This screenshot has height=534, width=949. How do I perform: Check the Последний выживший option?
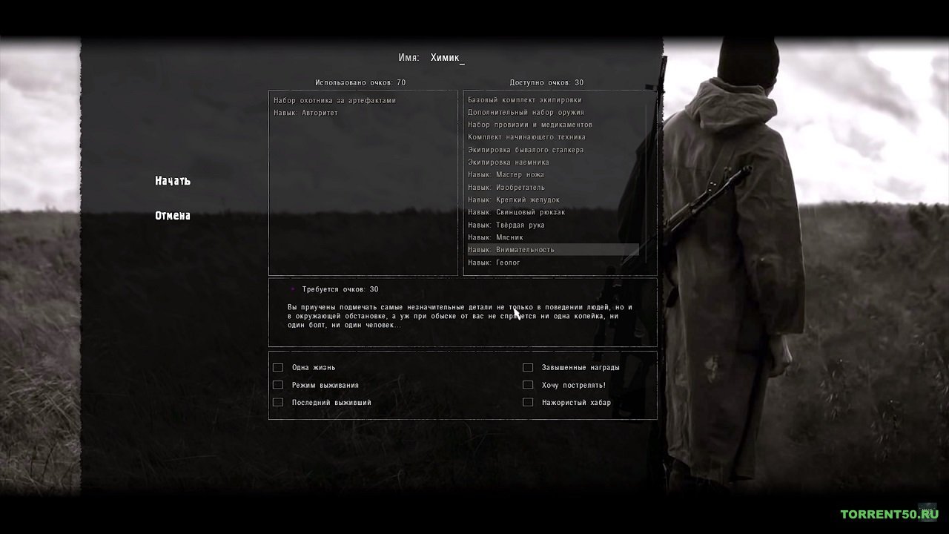(x=278, y=402)
